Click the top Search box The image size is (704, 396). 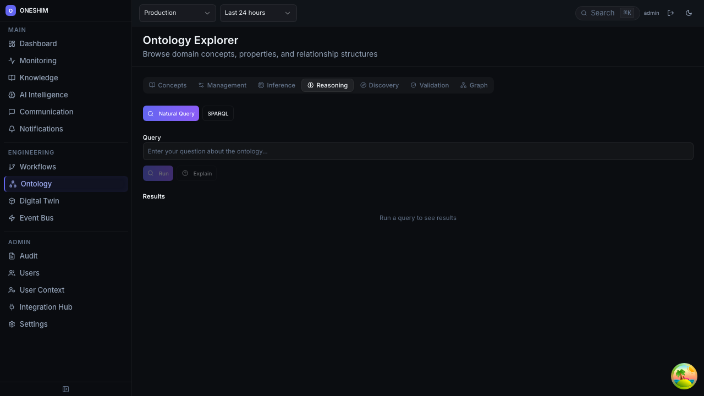coord(607,13)
